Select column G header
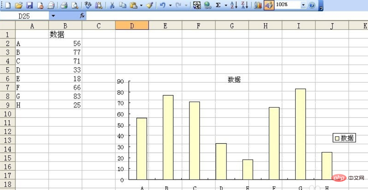 pyautogui.click(x=232, y=26)
